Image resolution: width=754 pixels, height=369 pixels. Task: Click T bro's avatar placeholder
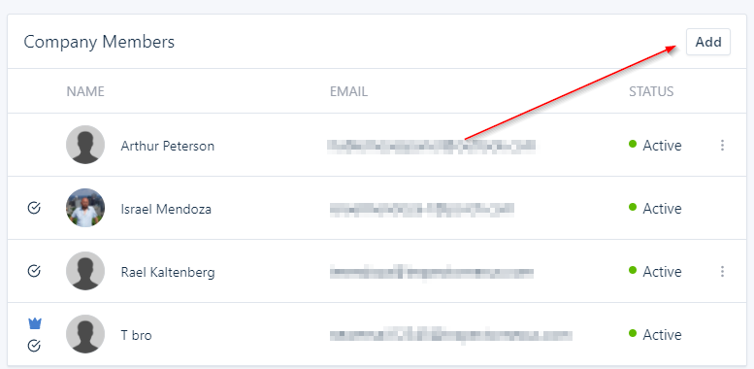[85, 334]
